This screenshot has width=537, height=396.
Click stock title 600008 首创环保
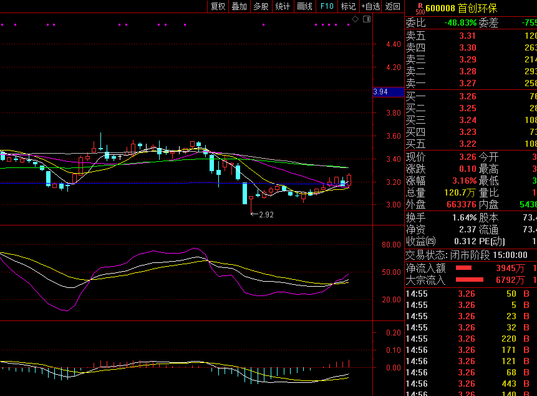(x=461, y=8)
